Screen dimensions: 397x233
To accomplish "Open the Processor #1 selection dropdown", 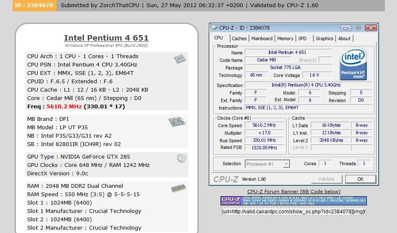I will click(x=267, y=164).
